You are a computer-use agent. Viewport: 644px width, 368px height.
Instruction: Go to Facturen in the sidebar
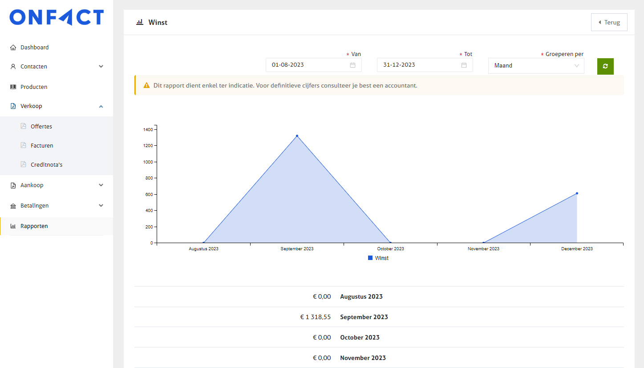pos(42,146)
